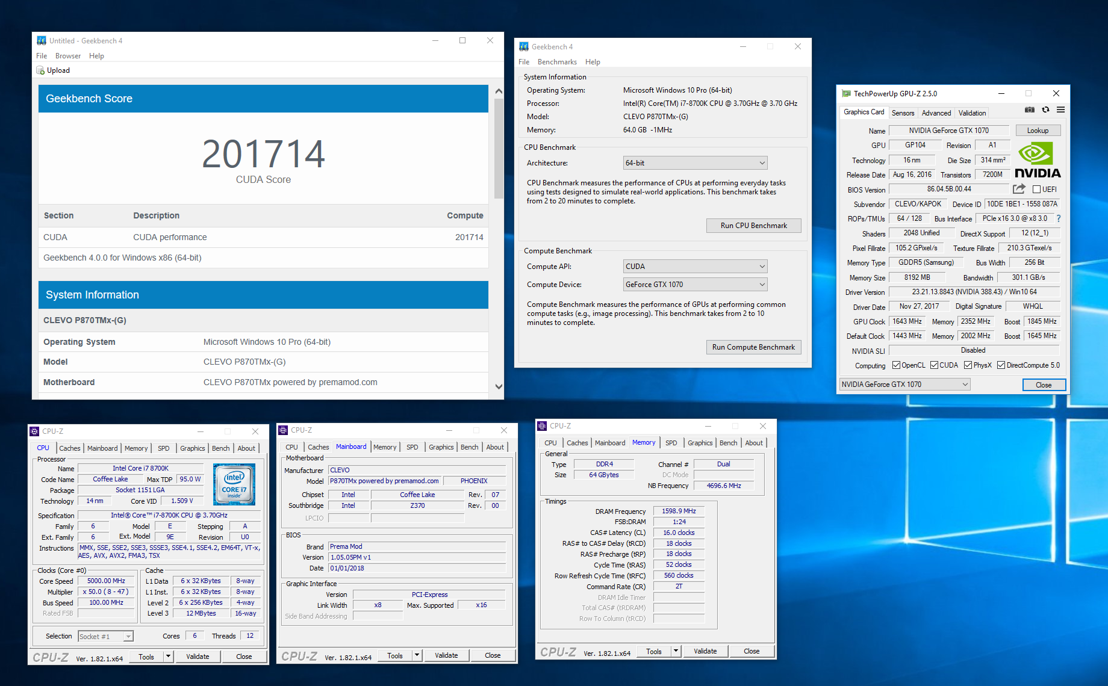Open the Benchmarks menu in Geekbench 4
Viewport: 1108px width, 686px height.
(x=557, y=62)
